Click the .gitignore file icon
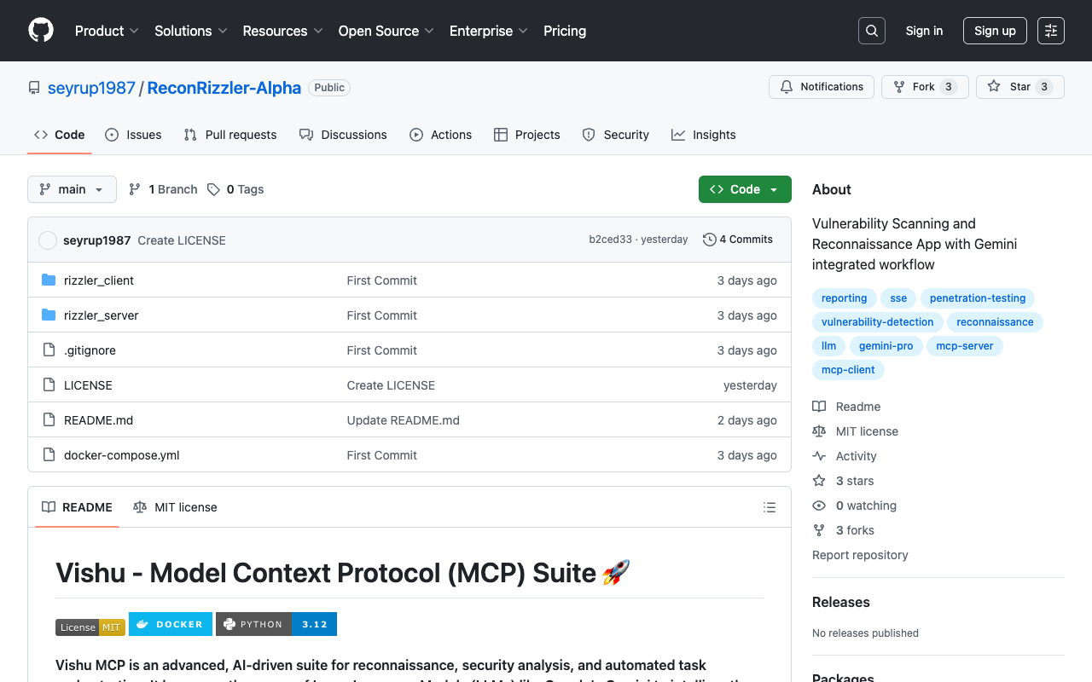The height and width of the screenshot is (682, 1092). [49, 350]
